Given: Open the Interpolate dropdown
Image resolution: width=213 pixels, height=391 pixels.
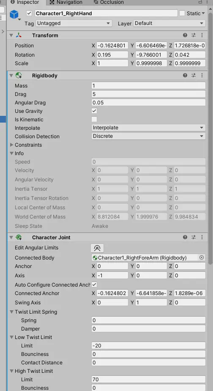Looking at the screenshot, I should pyautogui.click(x=148, y=128).
